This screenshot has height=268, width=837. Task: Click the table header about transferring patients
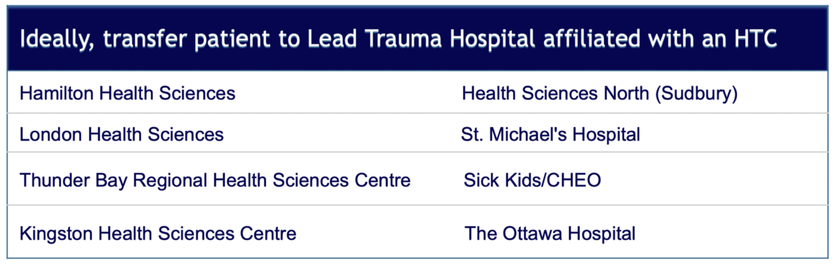[398, 39]
